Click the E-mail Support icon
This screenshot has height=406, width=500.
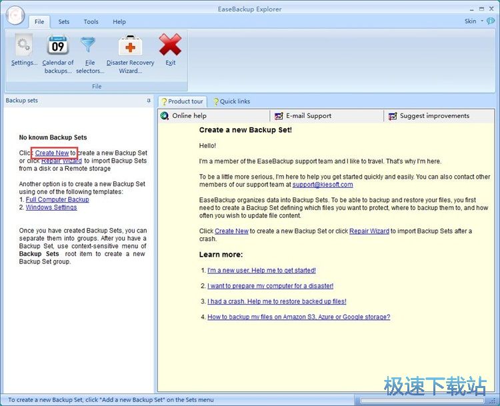[x=279, y=116]
